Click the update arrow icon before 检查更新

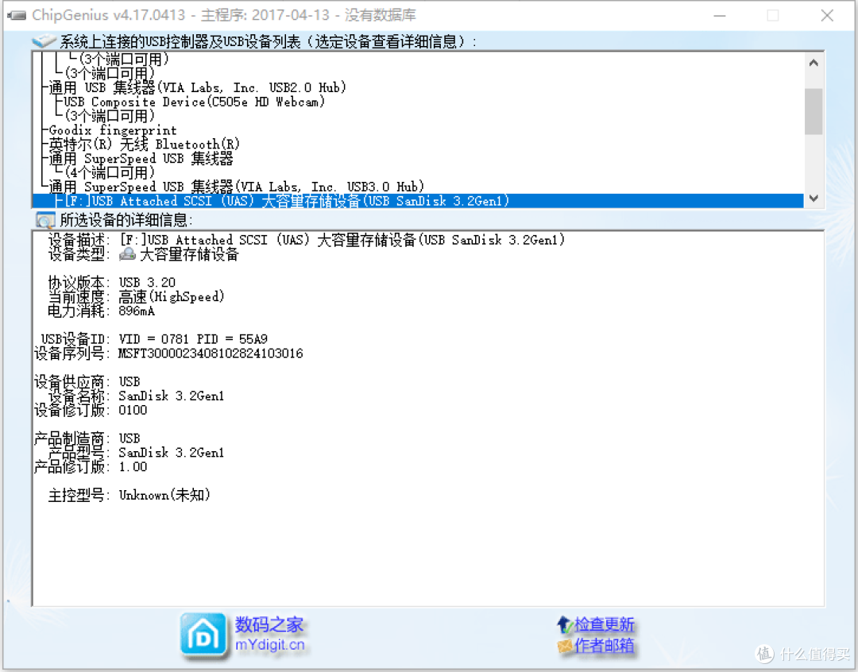coord(565,624)
